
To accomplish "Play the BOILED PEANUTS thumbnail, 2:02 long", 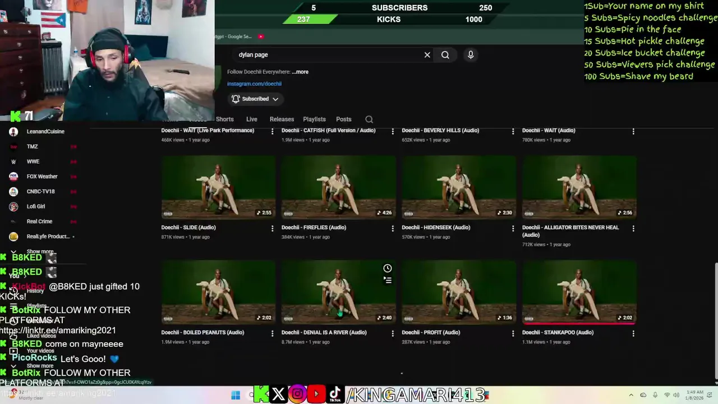I will pos(218,292).
